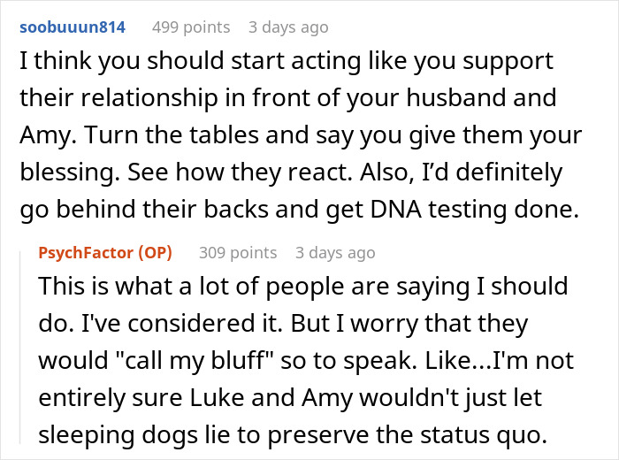
Task: Click the 499 points score
Action: 191,27
